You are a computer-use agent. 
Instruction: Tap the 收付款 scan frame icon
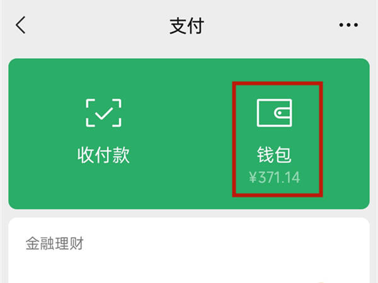(x=104, y=113)
